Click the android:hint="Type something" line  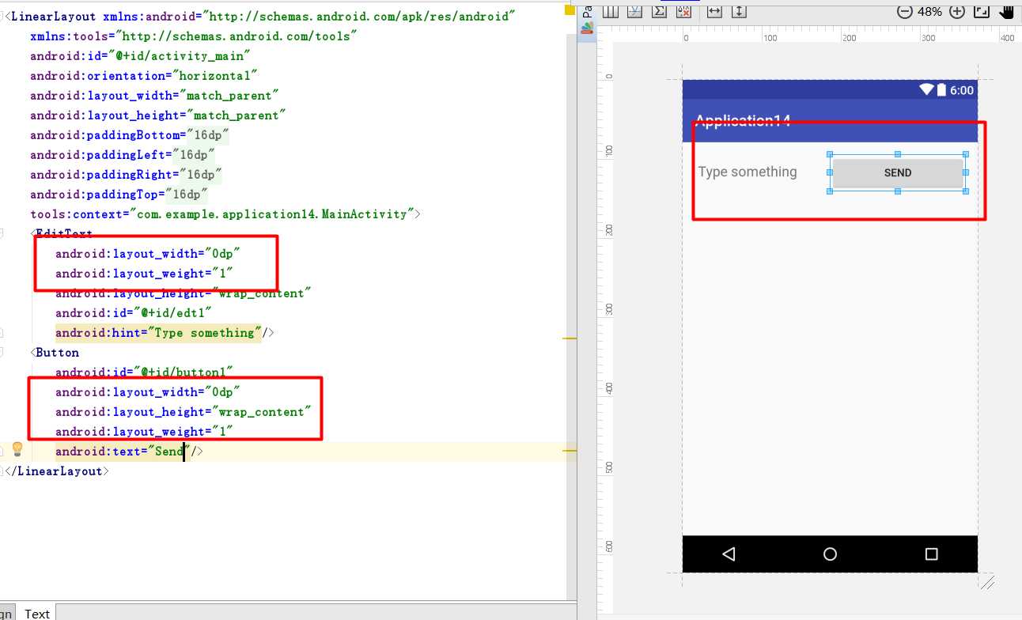coord(165,333)
